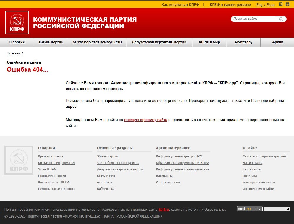Open the VKontakte social icon
The height and width of the screenshot is (224, 294).
pyautogui.click(x=280, y=4)
